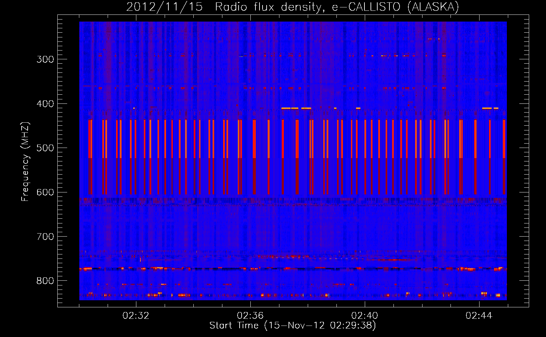Screen dimensions: 546x337
Task: Click the 800 frequency tick label
Action: coord(45,281)
